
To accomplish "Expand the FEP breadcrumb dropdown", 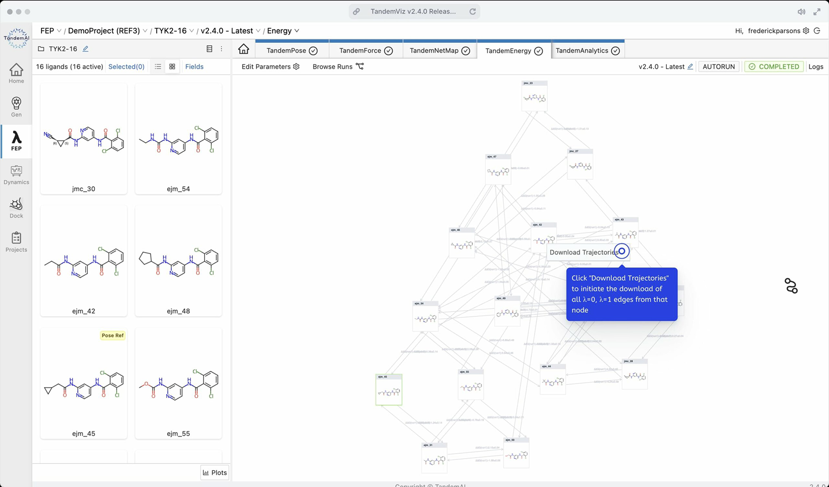I will pyautogui.click(x=59, y=31).
